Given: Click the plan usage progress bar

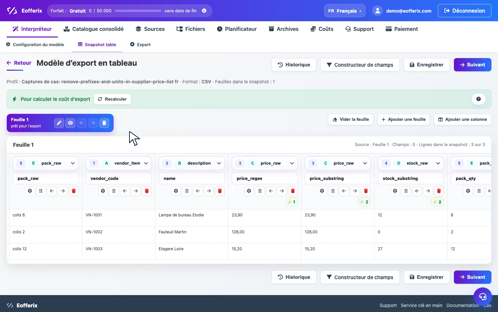Looking at the screenshot, I should click(x=138, y=11).
